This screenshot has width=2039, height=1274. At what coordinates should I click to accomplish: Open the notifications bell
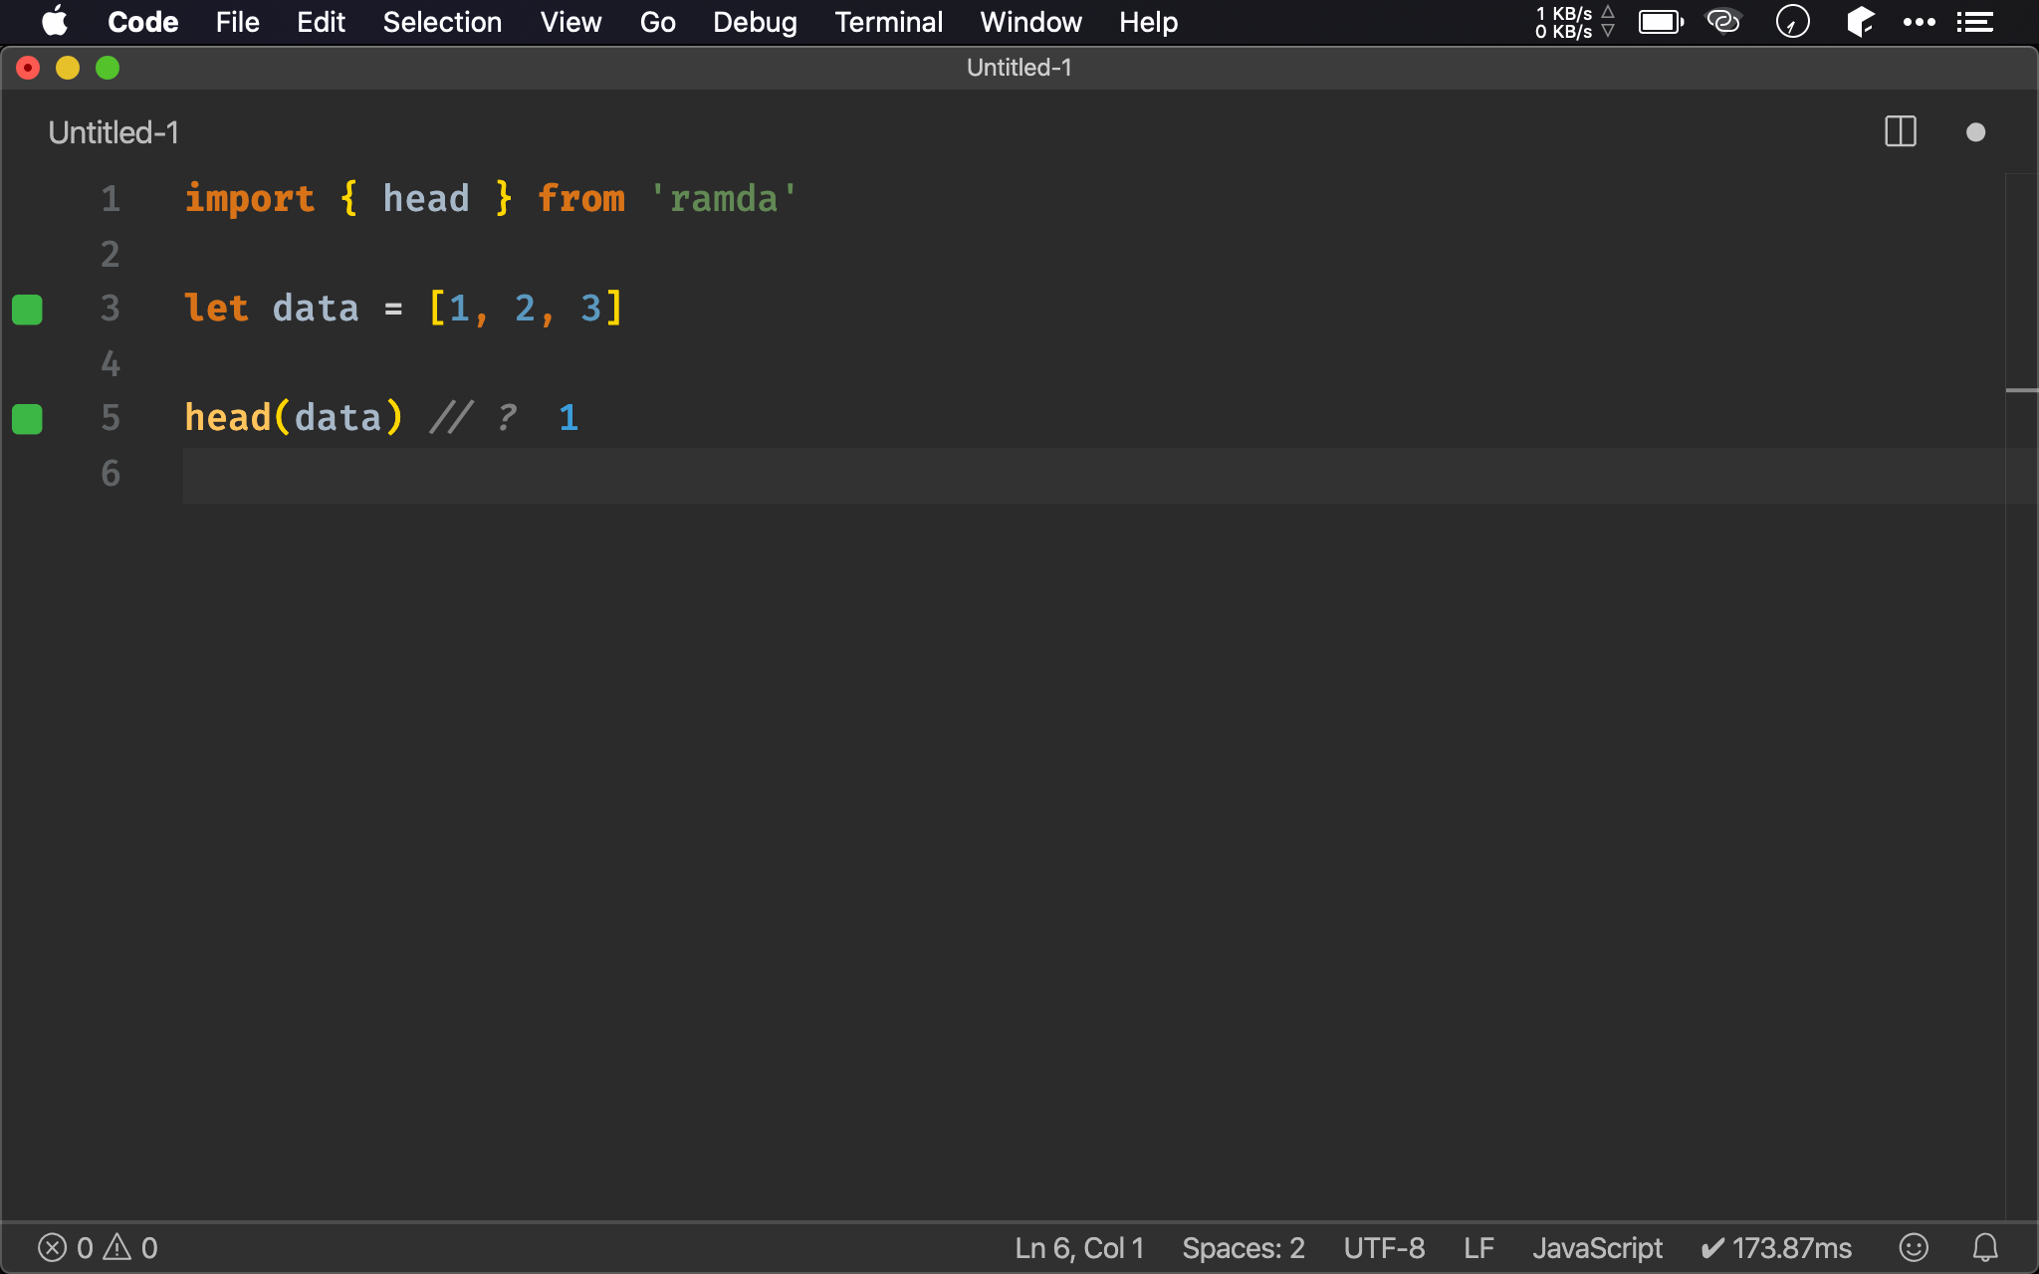[1985, 1248]
